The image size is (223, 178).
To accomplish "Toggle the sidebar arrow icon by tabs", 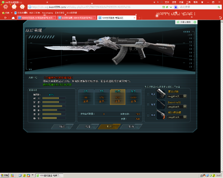I will (x=5, y=18).
